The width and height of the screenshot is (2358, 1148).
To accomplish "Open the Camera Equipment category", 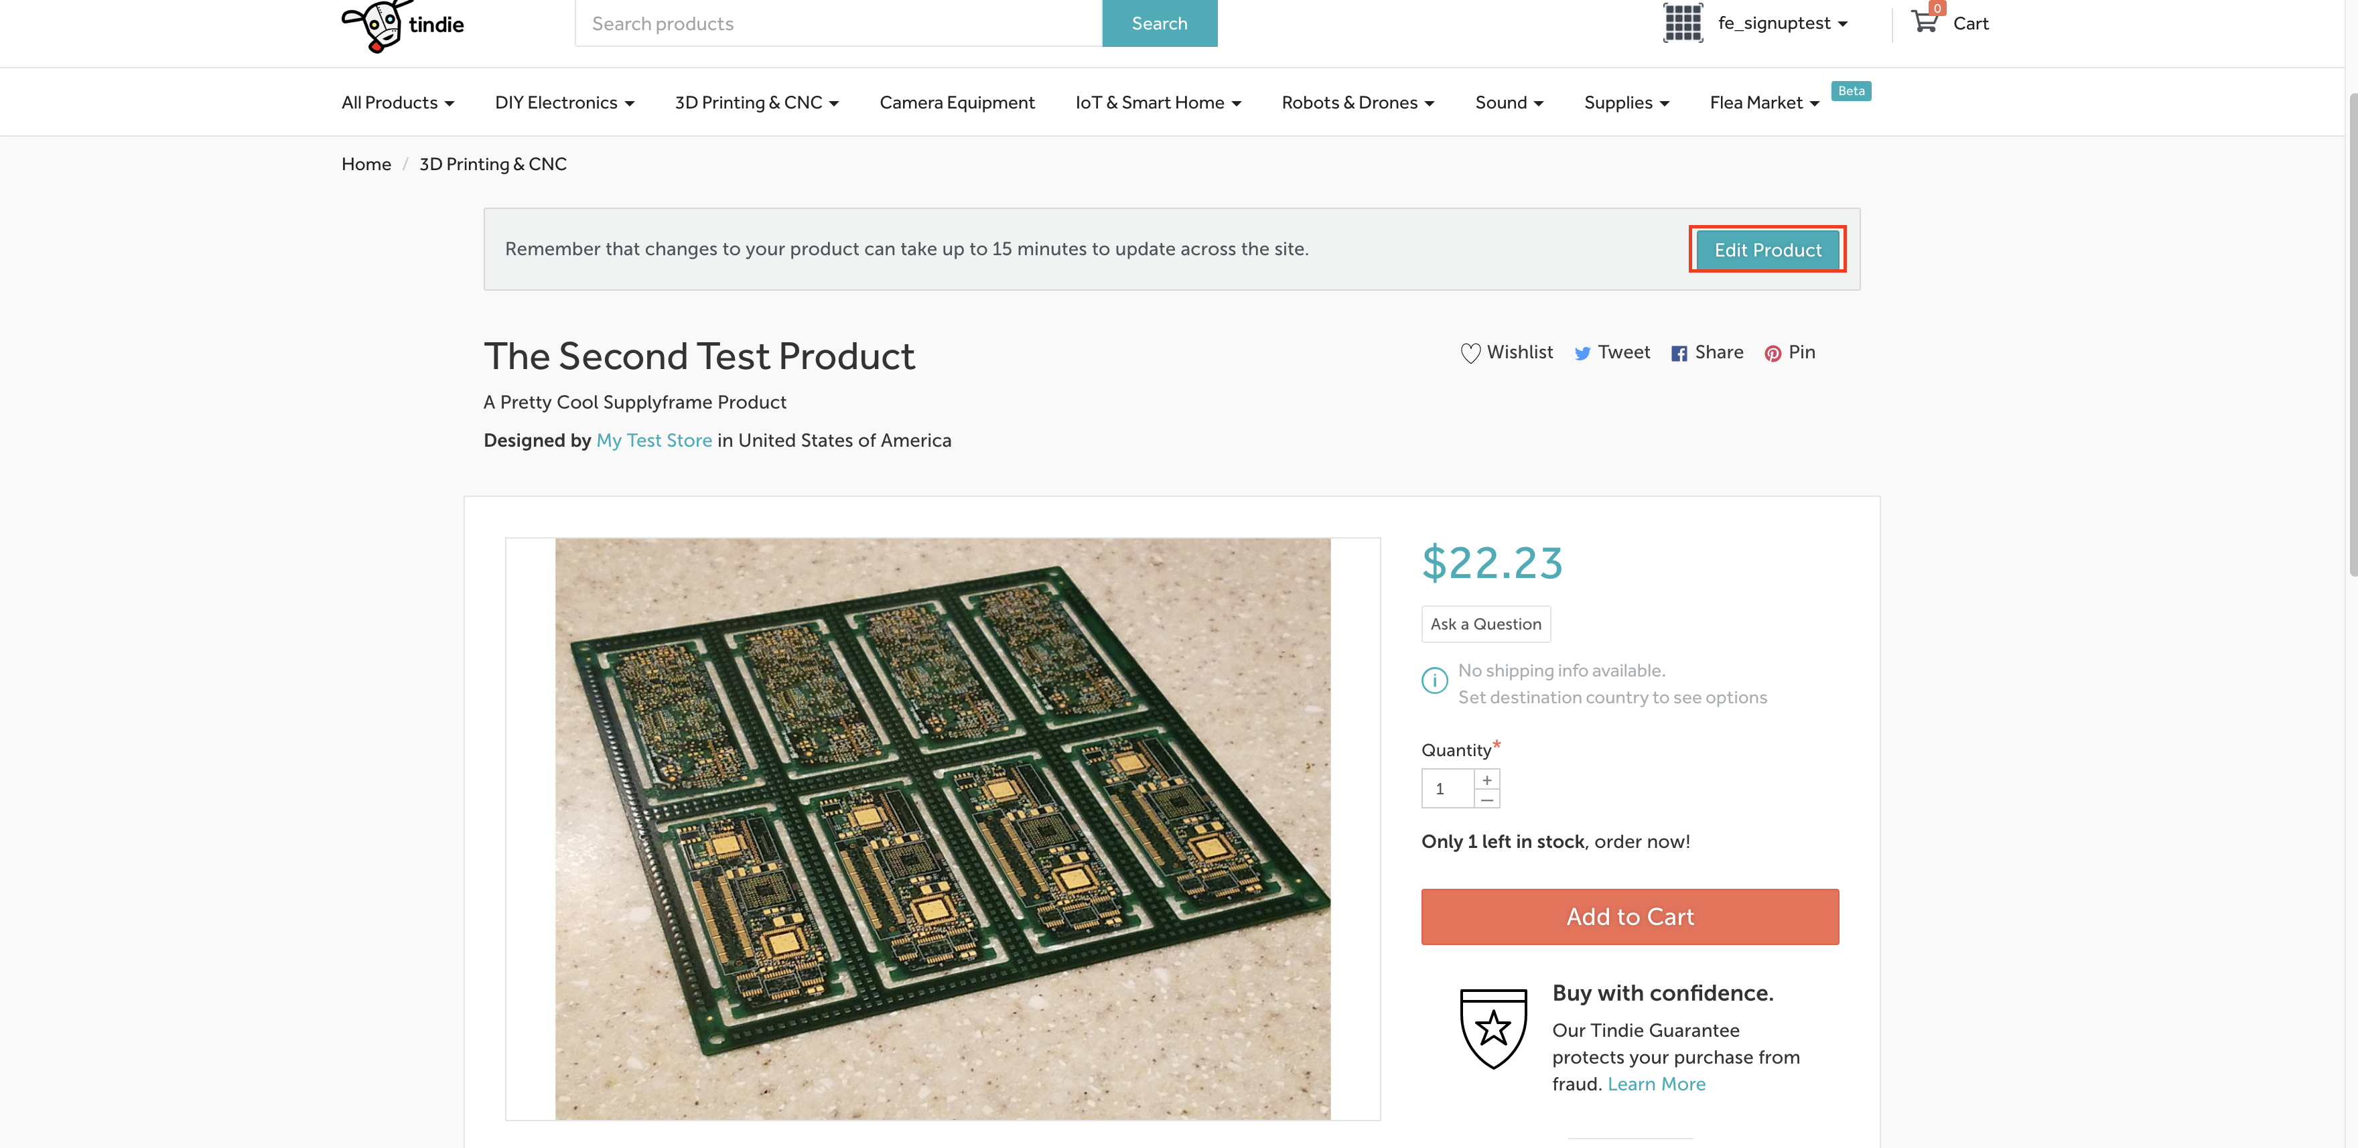I will (957, 102).
